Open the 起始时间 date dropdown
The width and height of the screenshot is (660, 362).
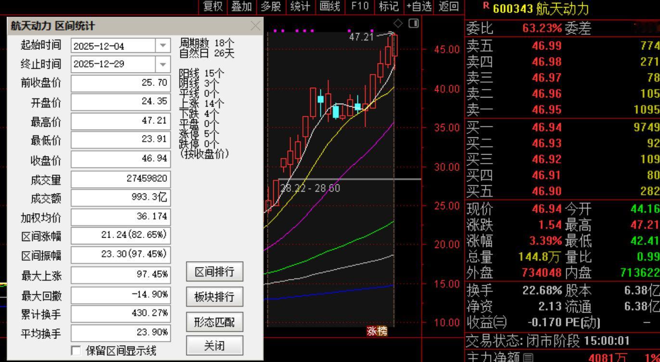click(x=163, y=46)
